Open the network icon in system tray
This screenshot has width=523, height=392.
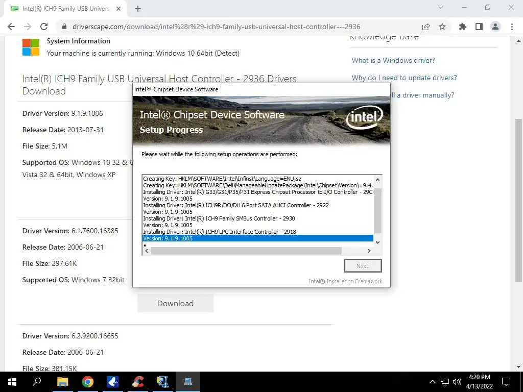pyautogui.click(x=445, y=382)
